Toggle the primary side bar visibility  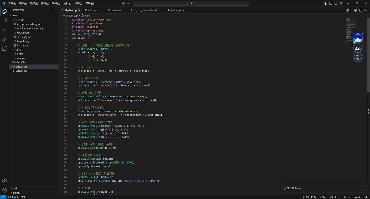click(x=325, y=3)
